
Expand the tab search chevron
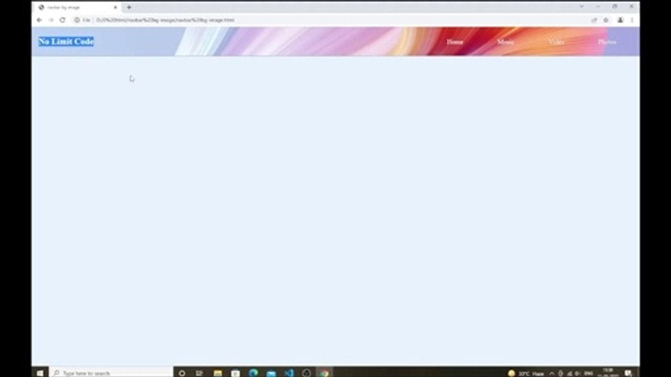click(x=581, y=7)
